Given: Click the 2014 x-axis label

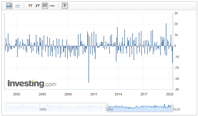Looking at the screenshot, I should point(118,94).
